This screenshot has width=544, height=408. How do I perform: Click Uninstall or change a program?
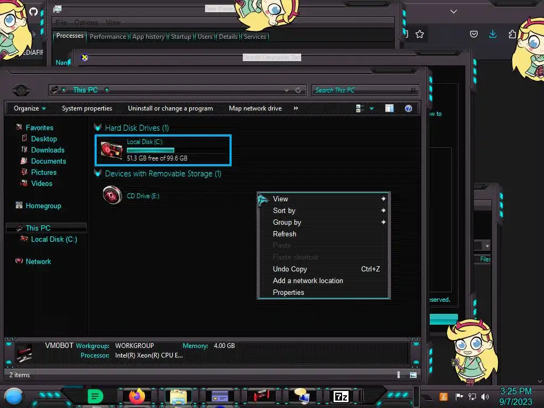coord(171,108)
